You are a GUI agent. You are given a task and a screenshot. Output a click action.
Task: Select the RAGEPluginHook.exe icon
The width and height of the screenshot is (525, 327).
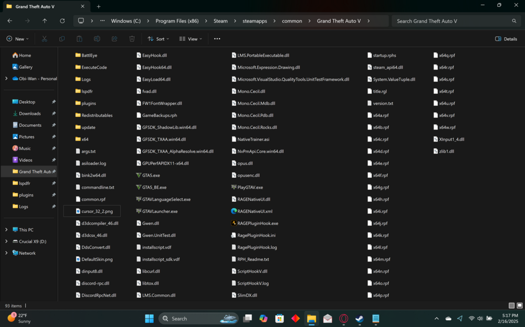pyautogui.click(x=234, y=223)
